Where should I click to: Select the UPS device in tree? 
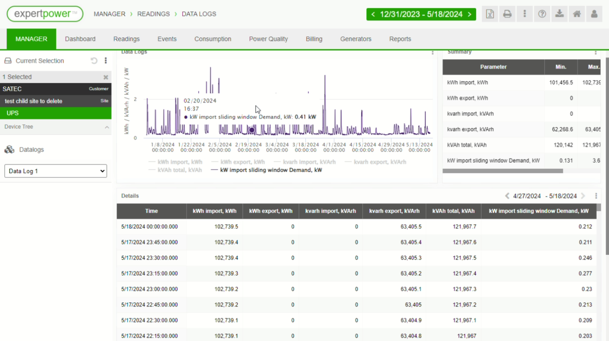13,113
